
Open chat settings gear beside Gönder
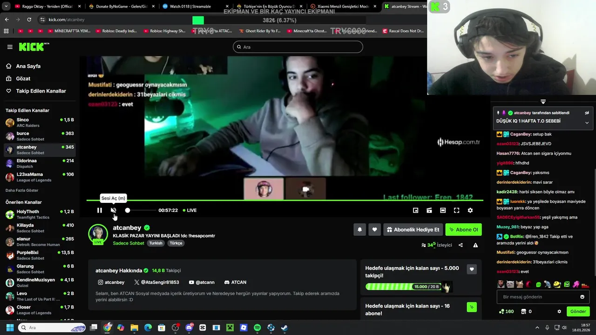point(559,312)
